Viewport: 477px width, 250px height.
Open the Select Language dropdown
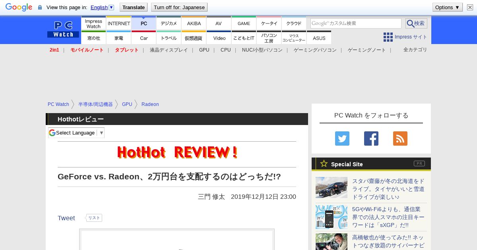[76, 133]
